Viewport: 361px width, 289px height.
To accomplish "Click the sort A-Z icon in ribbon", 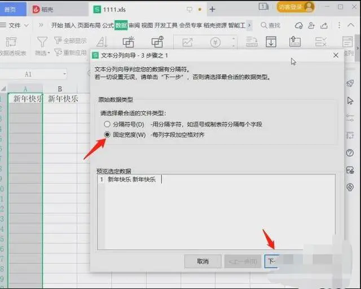I will point(102,42).
